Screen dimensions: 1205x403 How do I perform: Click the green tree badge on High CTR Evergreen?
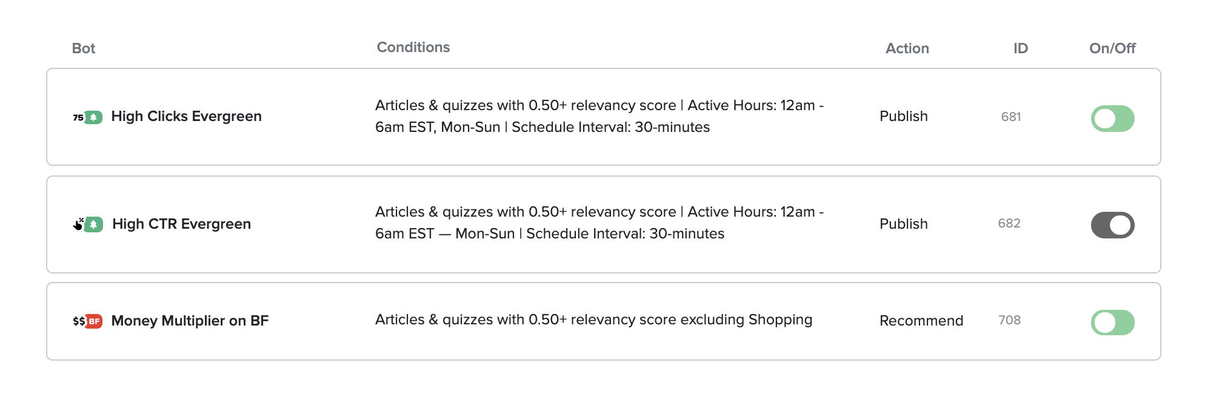[x=93, y=224]
